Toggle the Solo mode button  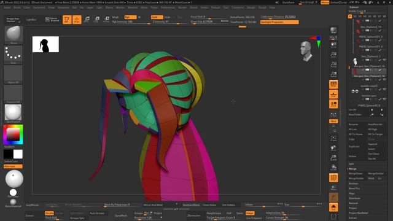(333, 207)
